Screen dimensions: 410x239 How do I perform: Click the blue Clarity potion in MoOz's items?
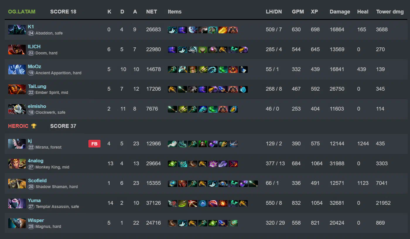243,70
